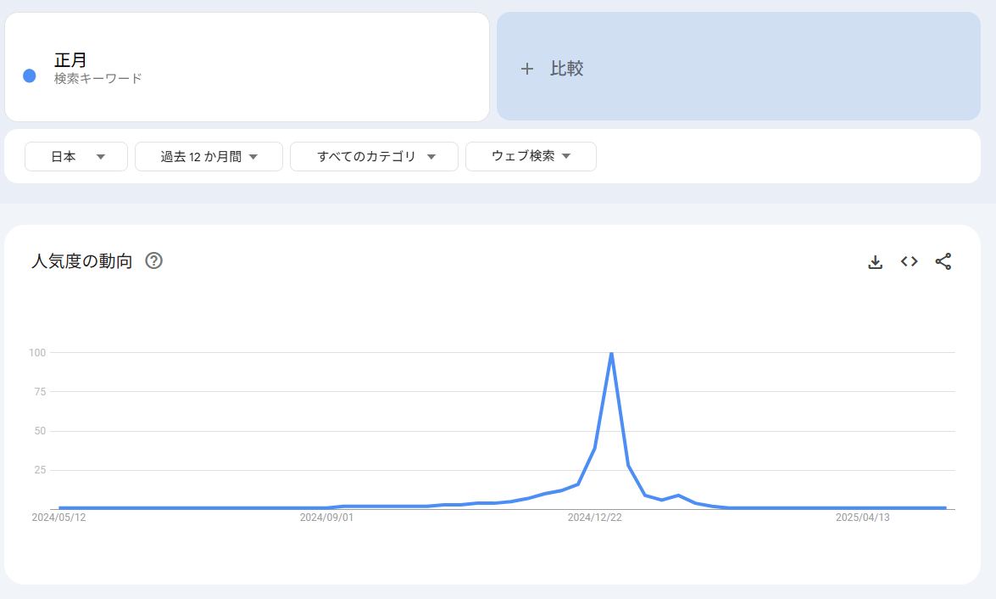Click the 2024/05/12 start date label
996x599 pixels.
click(x=58, y=517)
